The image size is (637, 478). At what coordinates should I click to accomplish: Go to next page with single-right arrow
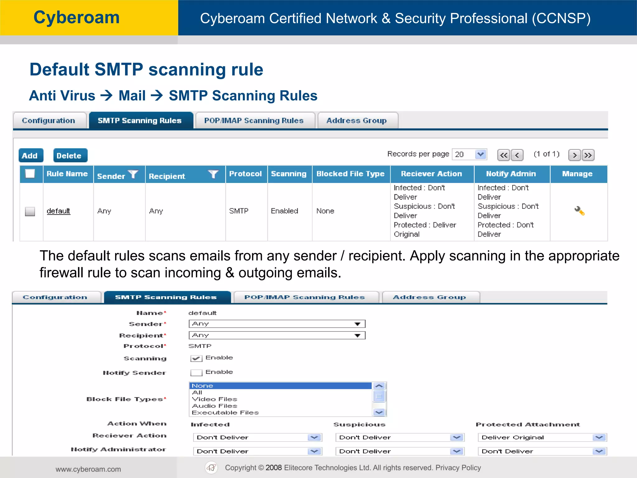coord(574,155)
